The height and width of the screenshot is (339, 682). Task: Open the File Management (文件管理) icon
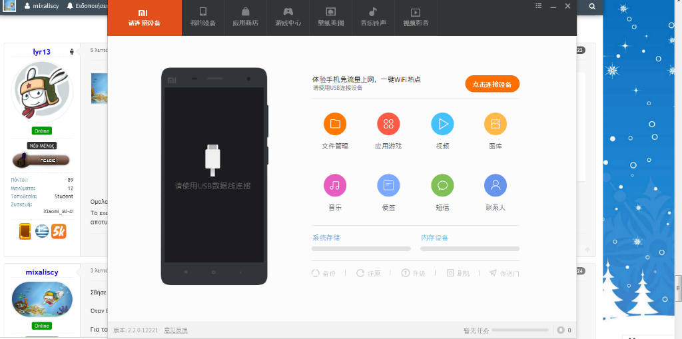pyautogui.click(x=335, y=124)
